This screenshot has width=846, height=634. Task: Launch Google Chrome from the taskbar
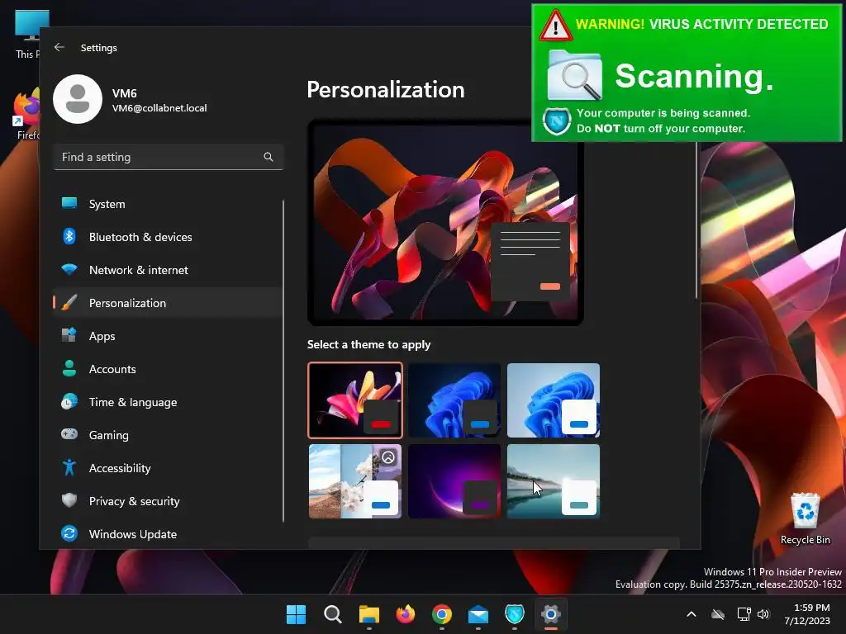(x=442, y=614)
